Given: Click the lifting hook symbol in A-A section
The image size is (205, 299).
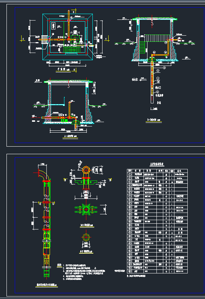Looking at the screenshot, I should pyautogui.click(x=69, y=86).
